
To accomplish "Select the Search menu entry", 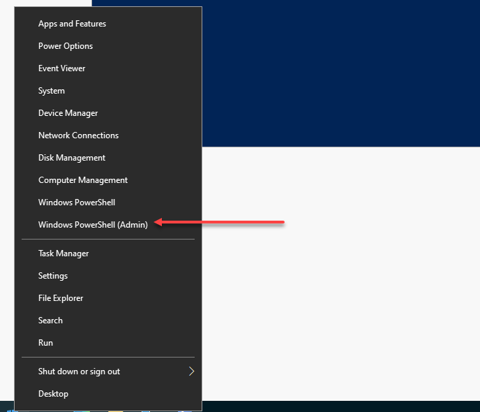I will (108, 321).
